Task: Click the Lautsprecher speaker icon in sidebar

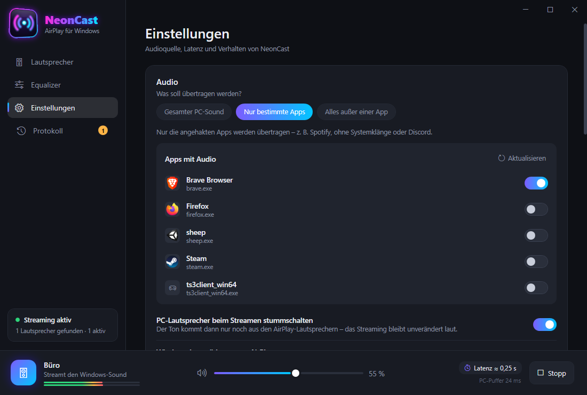Action: point(19,62)
